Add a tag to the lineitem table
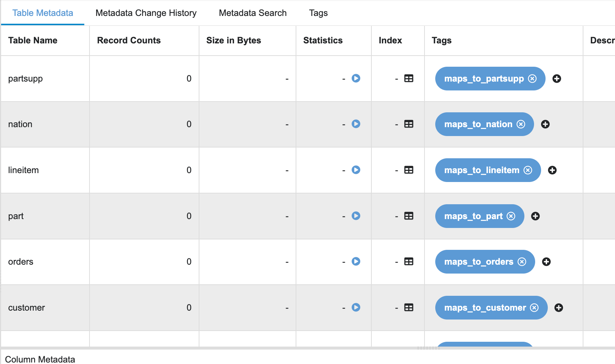 tap(552, 170)
